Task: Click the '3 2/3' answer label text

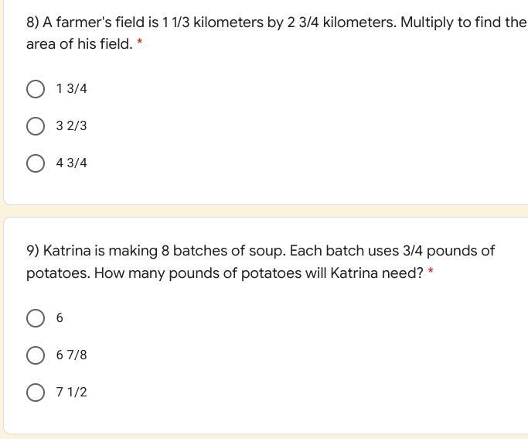Action: [71, 125]
